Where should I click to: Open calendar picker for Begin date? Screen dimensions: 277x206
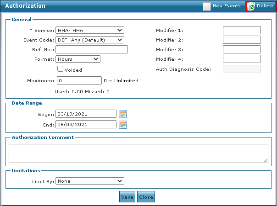122,114
